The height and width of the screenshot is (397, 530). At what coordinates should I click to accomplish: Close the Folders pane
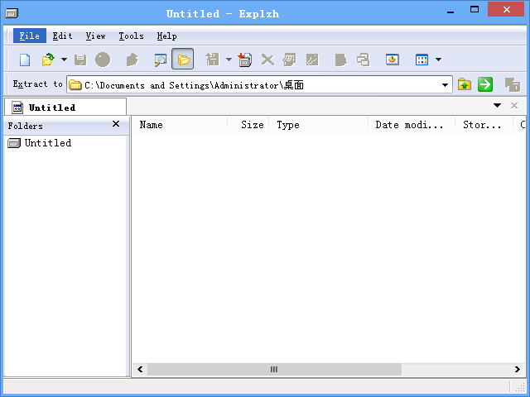point(116,125)
